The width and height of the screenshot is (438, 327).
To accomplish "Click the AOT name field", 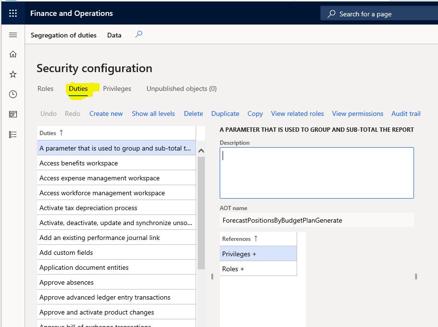I will point(317,220).
